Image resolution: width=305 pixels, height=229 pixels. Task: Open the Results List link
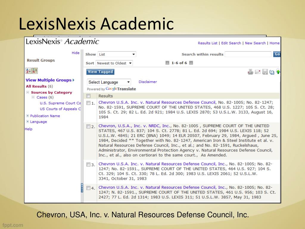point(208,43)
